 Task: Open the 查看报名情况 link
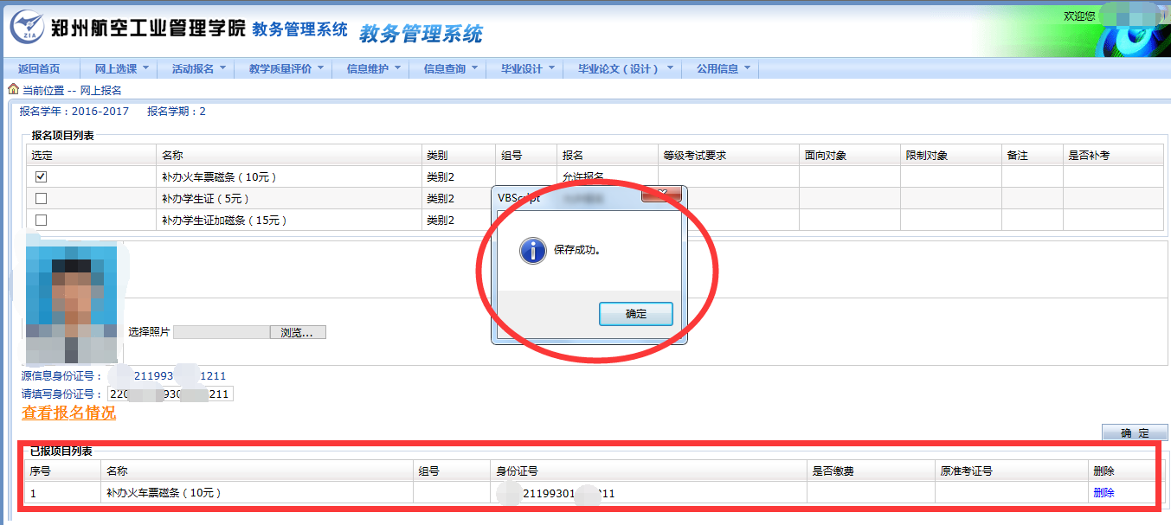(x=68, y=413)
